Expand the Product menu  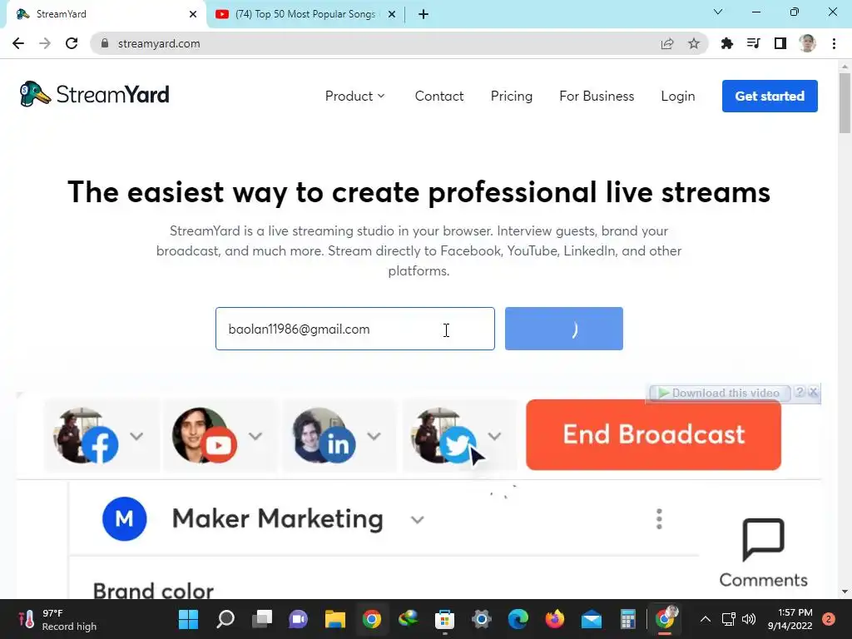[354, 97]
